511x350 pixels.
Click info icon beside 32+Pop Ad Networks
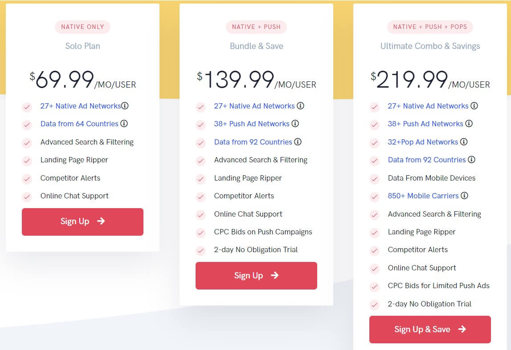(x=464, y=142)
